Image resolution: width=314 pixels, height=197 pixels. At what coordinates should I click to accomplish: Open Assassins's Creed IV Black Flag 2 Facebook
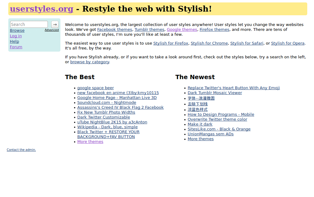120,108
